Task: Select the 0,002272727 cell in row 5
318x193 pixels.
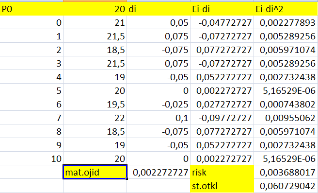Action: [x=222, y=90]
